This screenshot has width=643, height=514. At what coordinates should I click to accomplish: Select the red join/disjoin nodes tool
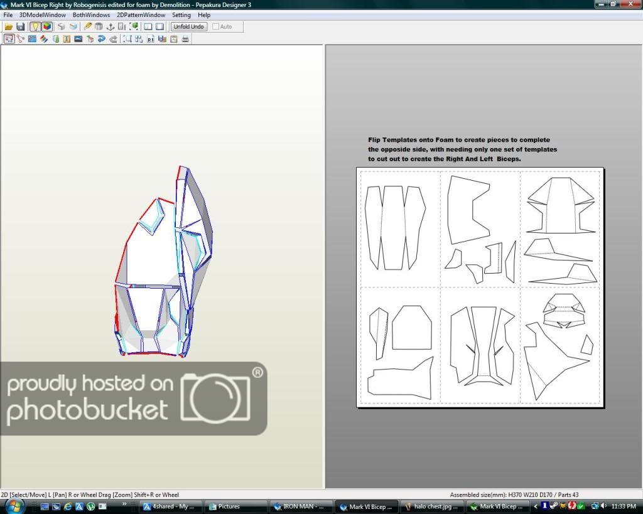click(21, 39)
